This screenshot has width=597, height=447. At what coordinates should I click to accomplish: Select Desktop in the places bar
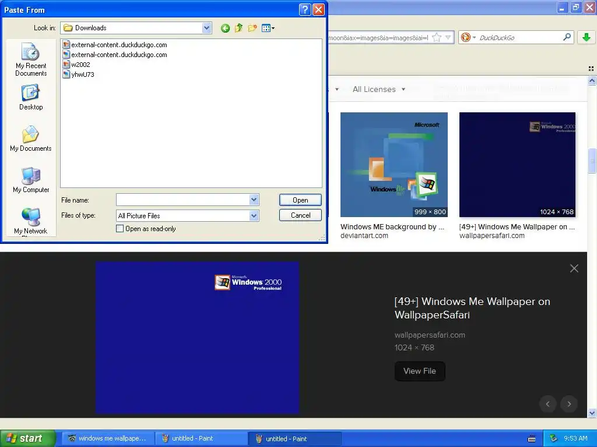pos(31,98)
